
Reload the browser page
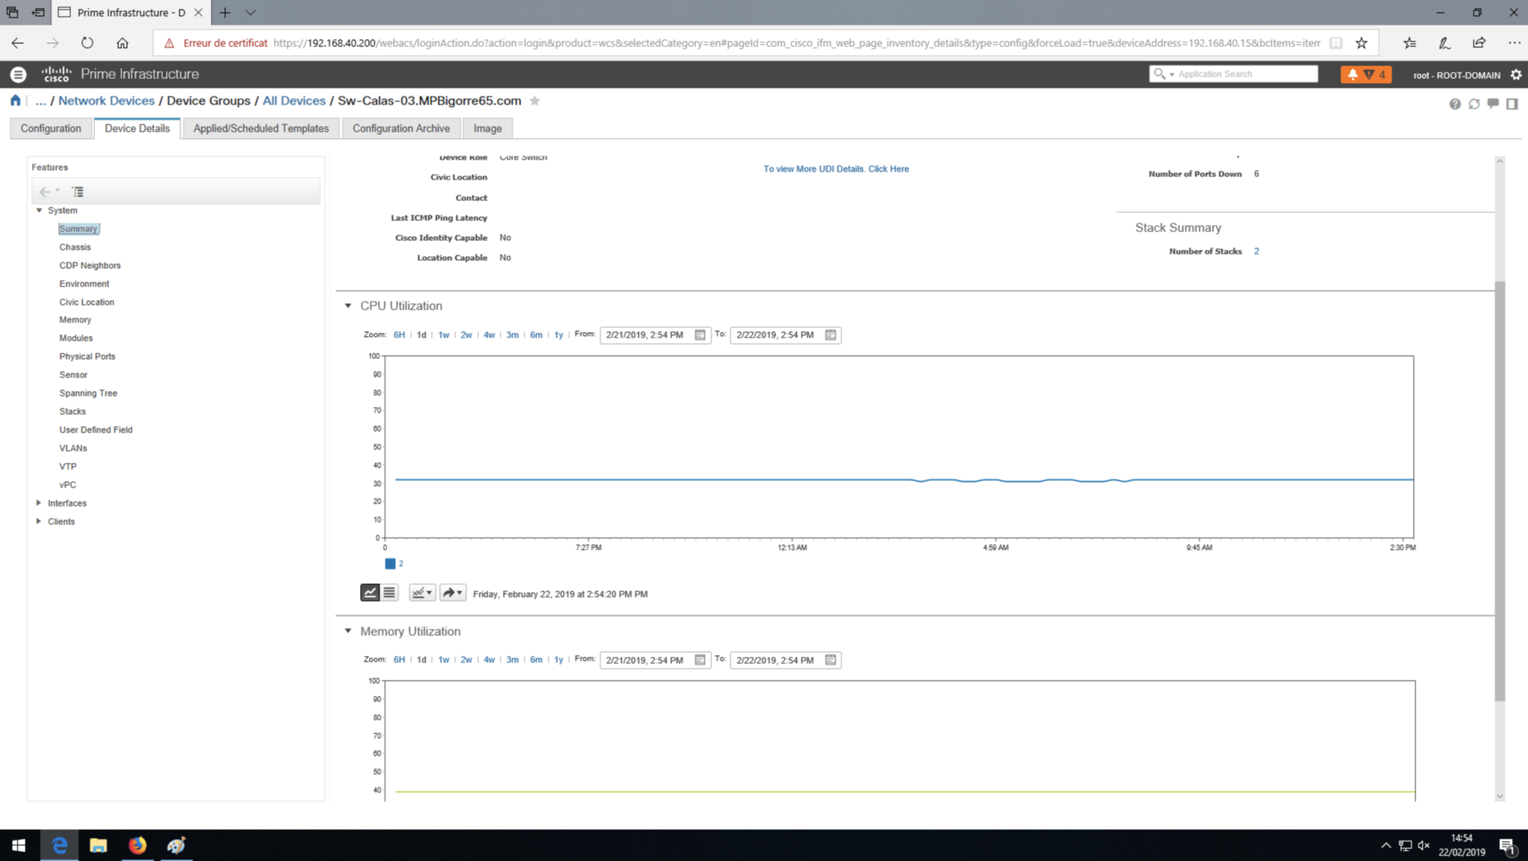pyautogui.click(x=87, y=43)
